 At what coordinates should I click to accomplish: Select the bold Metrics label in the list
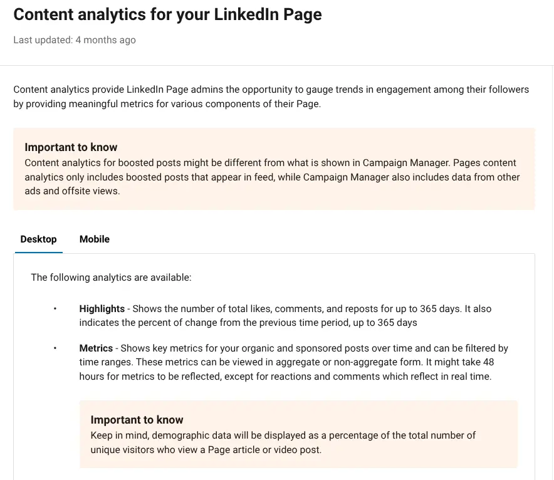[96, 348]
